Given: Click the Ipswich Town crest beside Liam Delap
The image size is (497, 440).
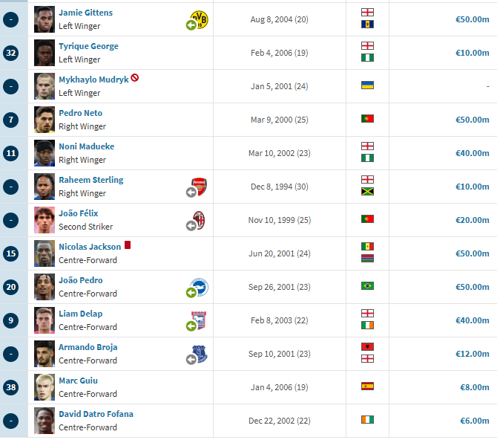Looking at the screenshot, I should (199, 320).
